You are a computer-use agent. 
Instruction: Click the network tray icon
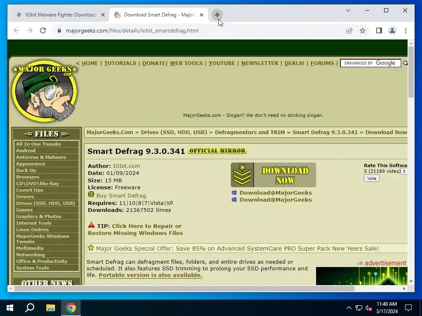tap(359, 308)
